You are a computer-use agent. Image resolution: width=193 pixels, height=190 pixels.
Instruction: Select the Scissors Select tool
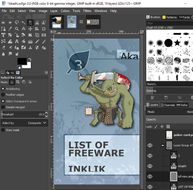37,23
